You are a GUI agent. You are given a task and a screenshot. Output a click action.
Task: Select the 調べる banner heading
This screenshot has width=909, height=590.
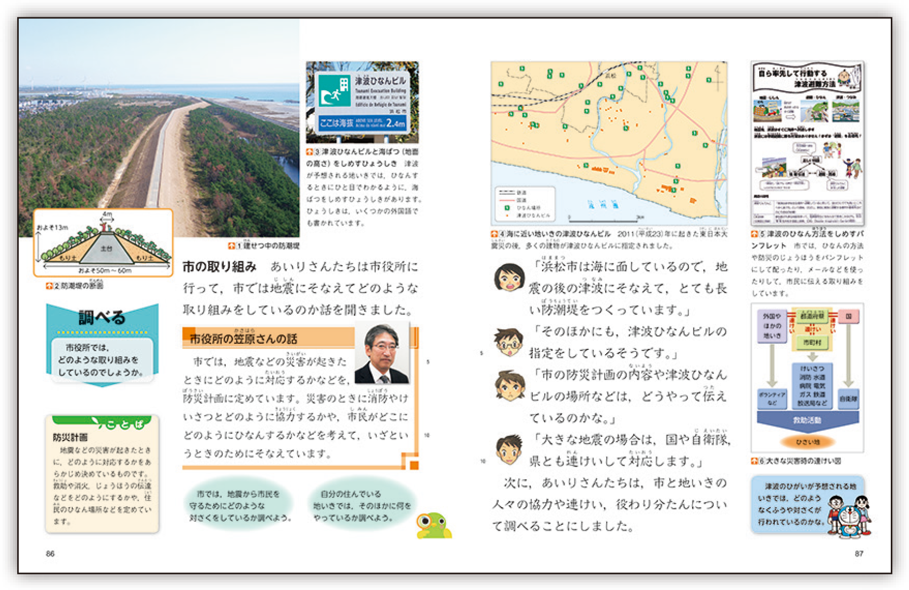[102, 317]
